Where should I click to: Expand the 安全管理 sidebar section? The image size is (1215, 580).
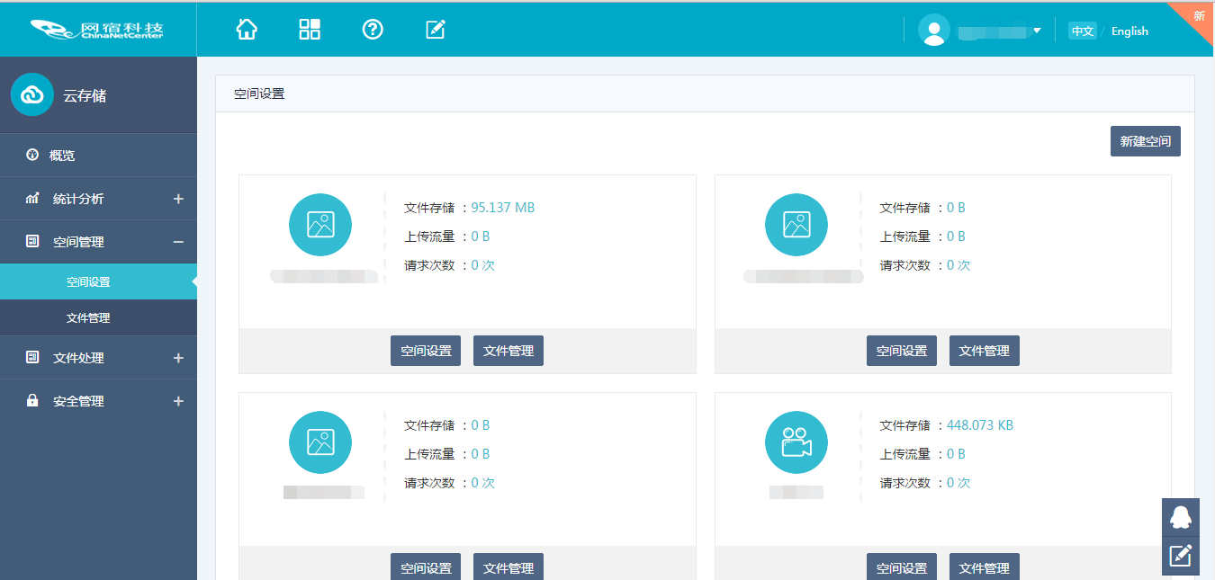point(178,400)
